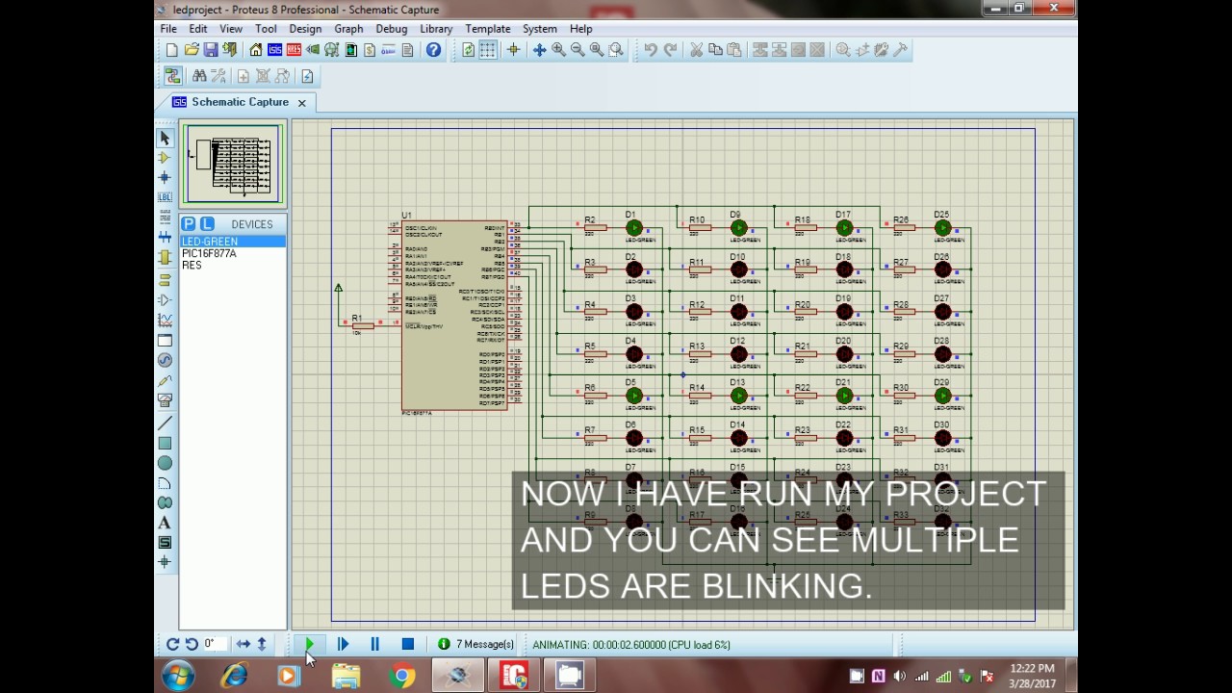The height and width of the screenshot is (693, 1232).
Task: Select the Terminals Mode tool
Action: pyautogui.click(x=165, y=279)
